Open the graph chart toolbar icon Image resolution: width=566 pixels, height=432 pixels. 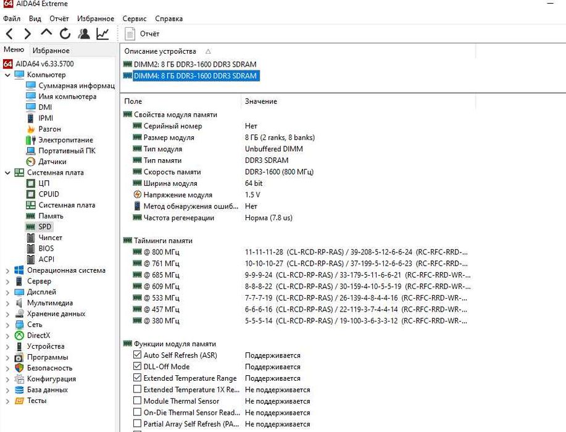pos(102,34)
